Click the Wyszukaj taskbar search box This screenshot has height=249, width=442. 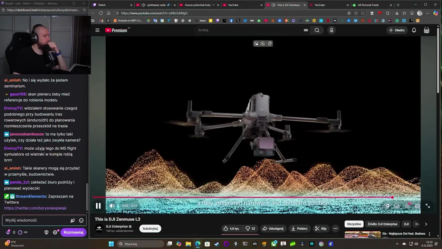point(141,244)
